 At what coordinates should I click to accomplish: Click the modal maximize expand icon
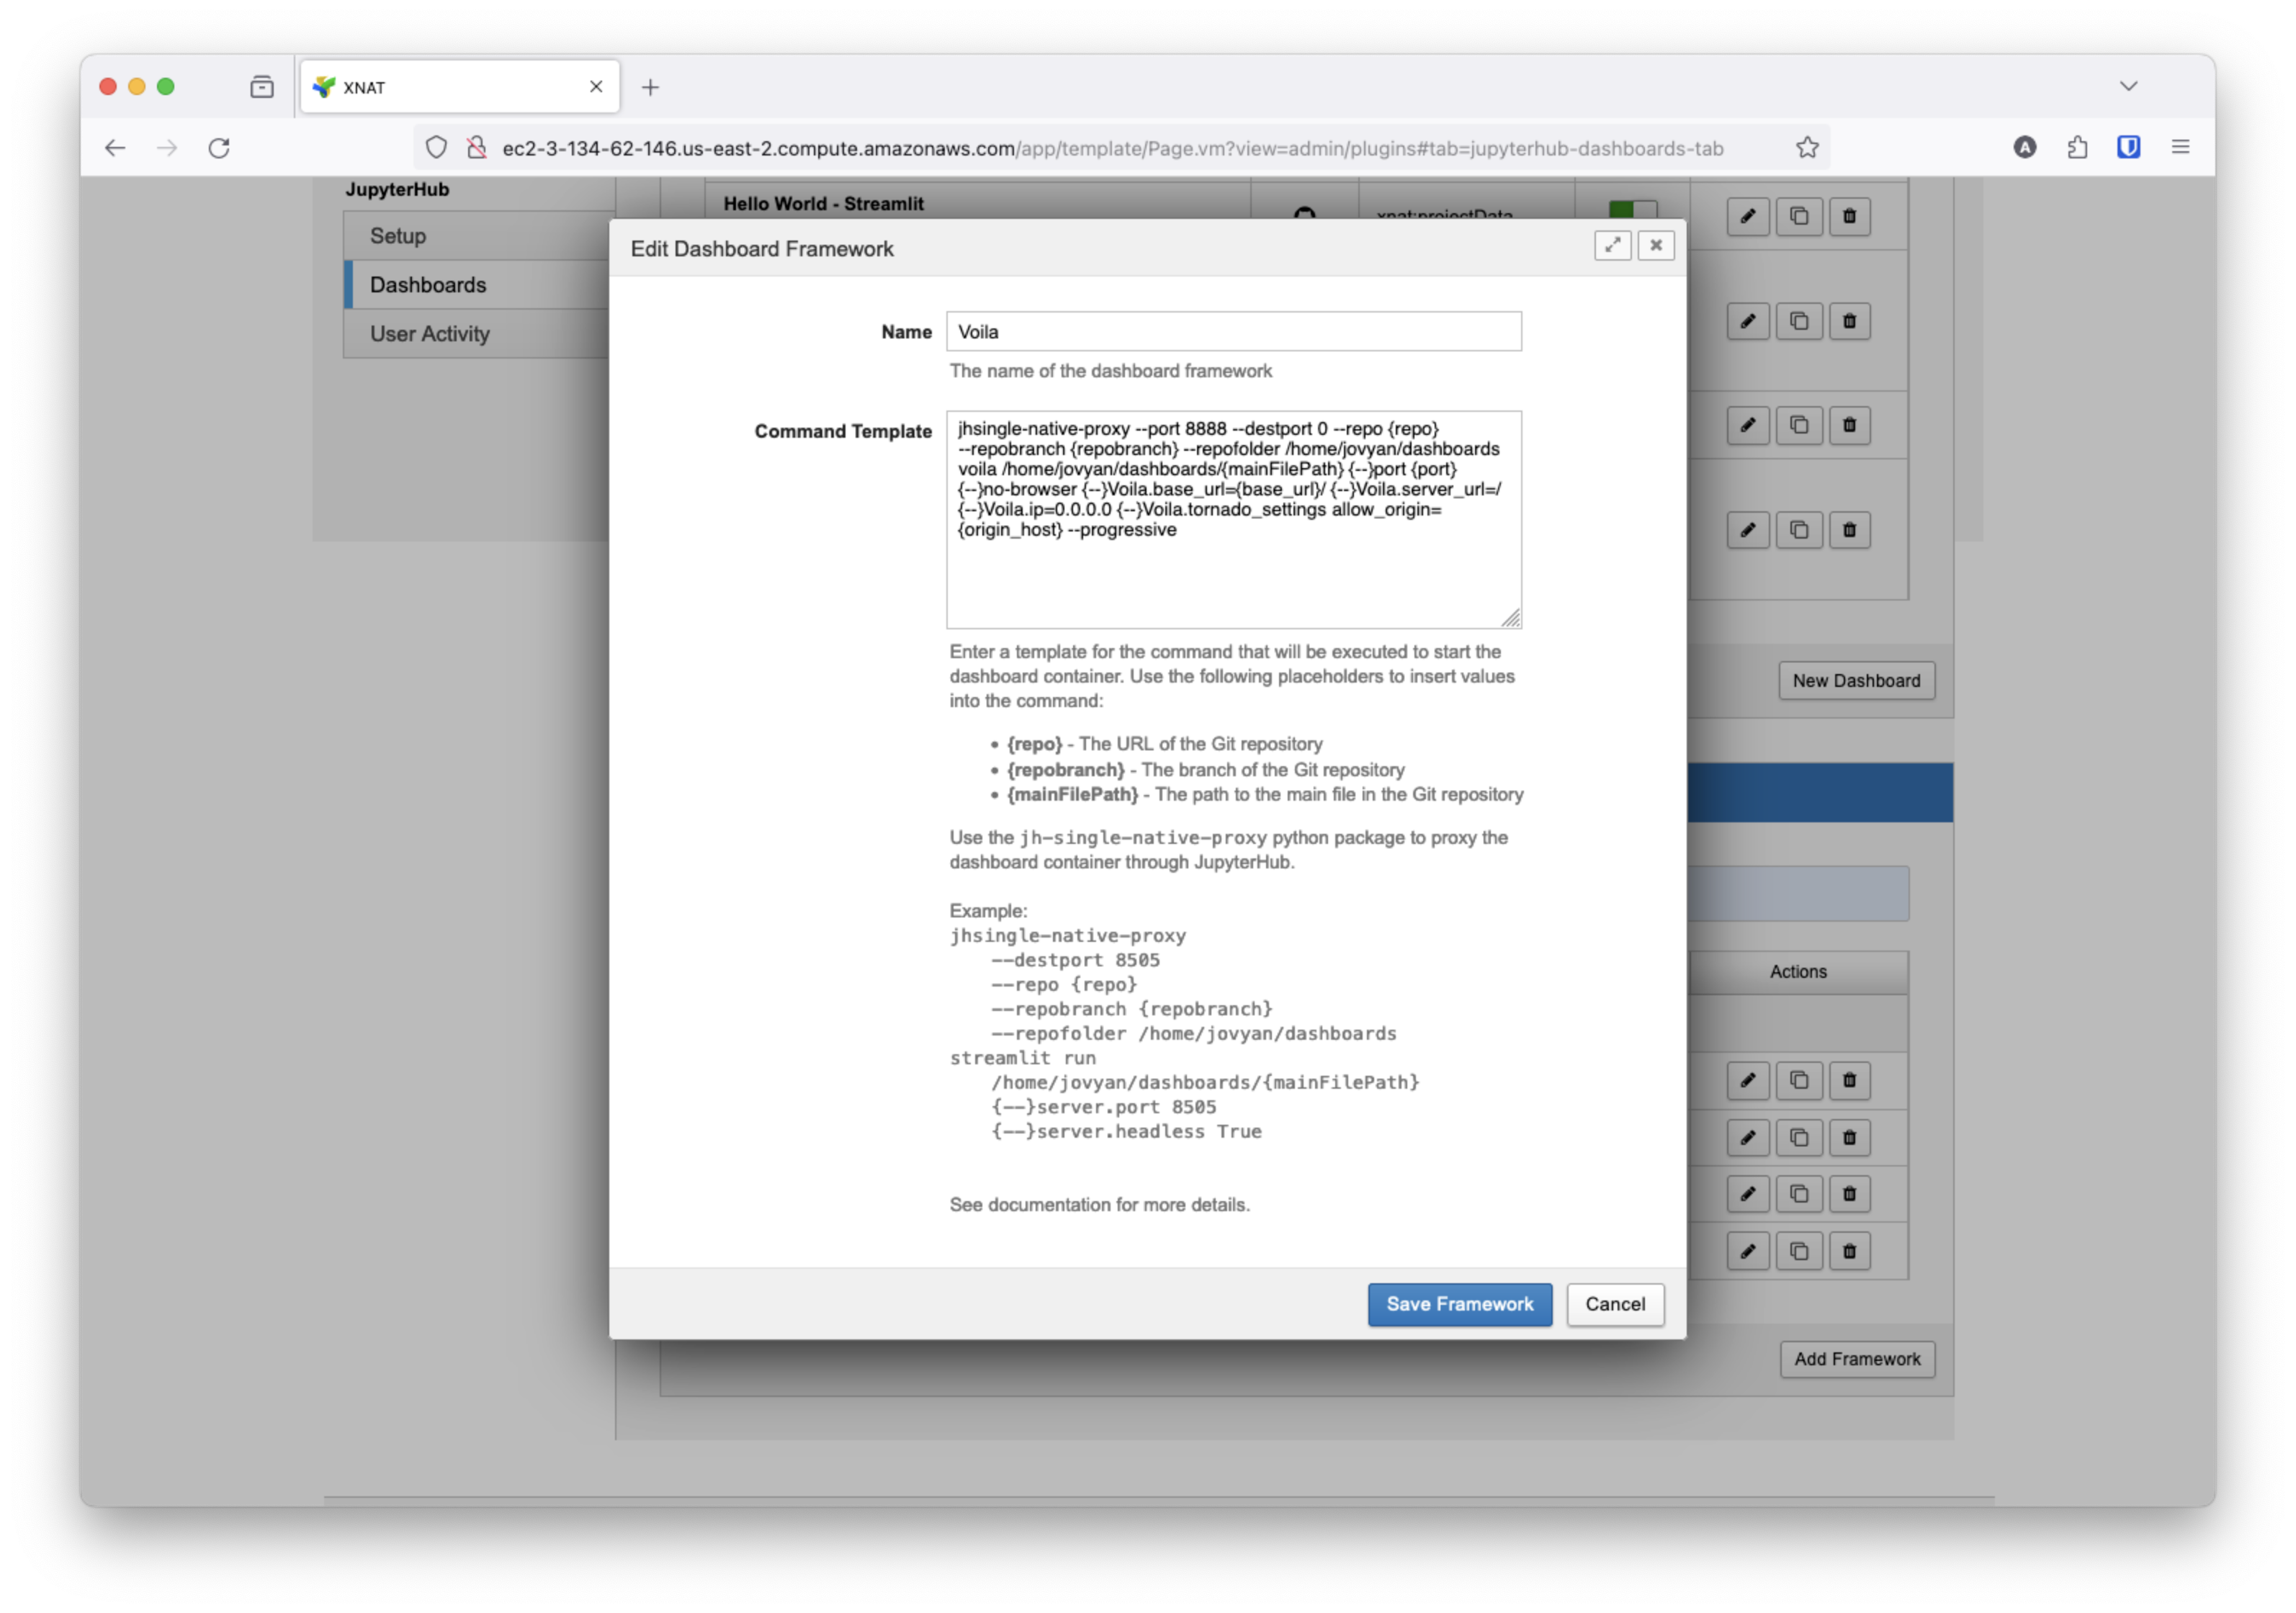tap(1612, 246)
